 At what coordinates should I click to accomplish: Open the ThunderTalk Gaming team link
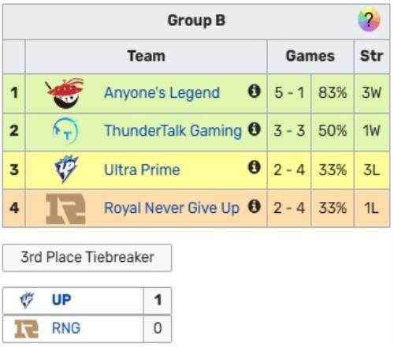[x=173, y=131]
